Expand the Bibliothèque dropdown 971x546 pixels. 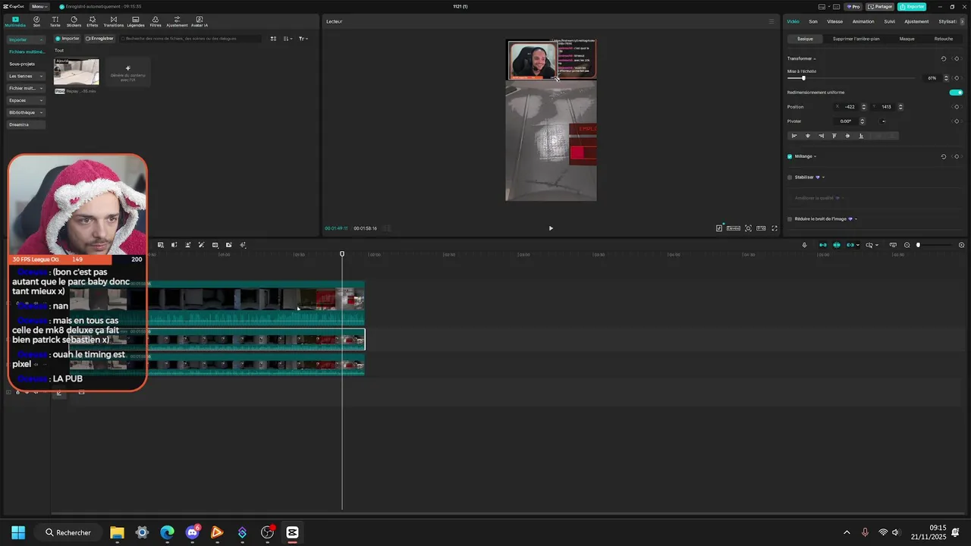[x=42, y=112]
